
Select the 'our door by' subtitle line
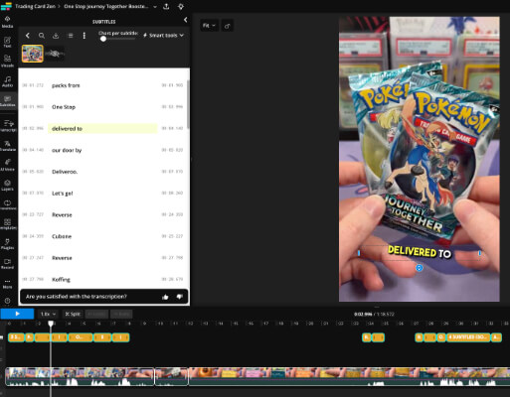point(102,150)
